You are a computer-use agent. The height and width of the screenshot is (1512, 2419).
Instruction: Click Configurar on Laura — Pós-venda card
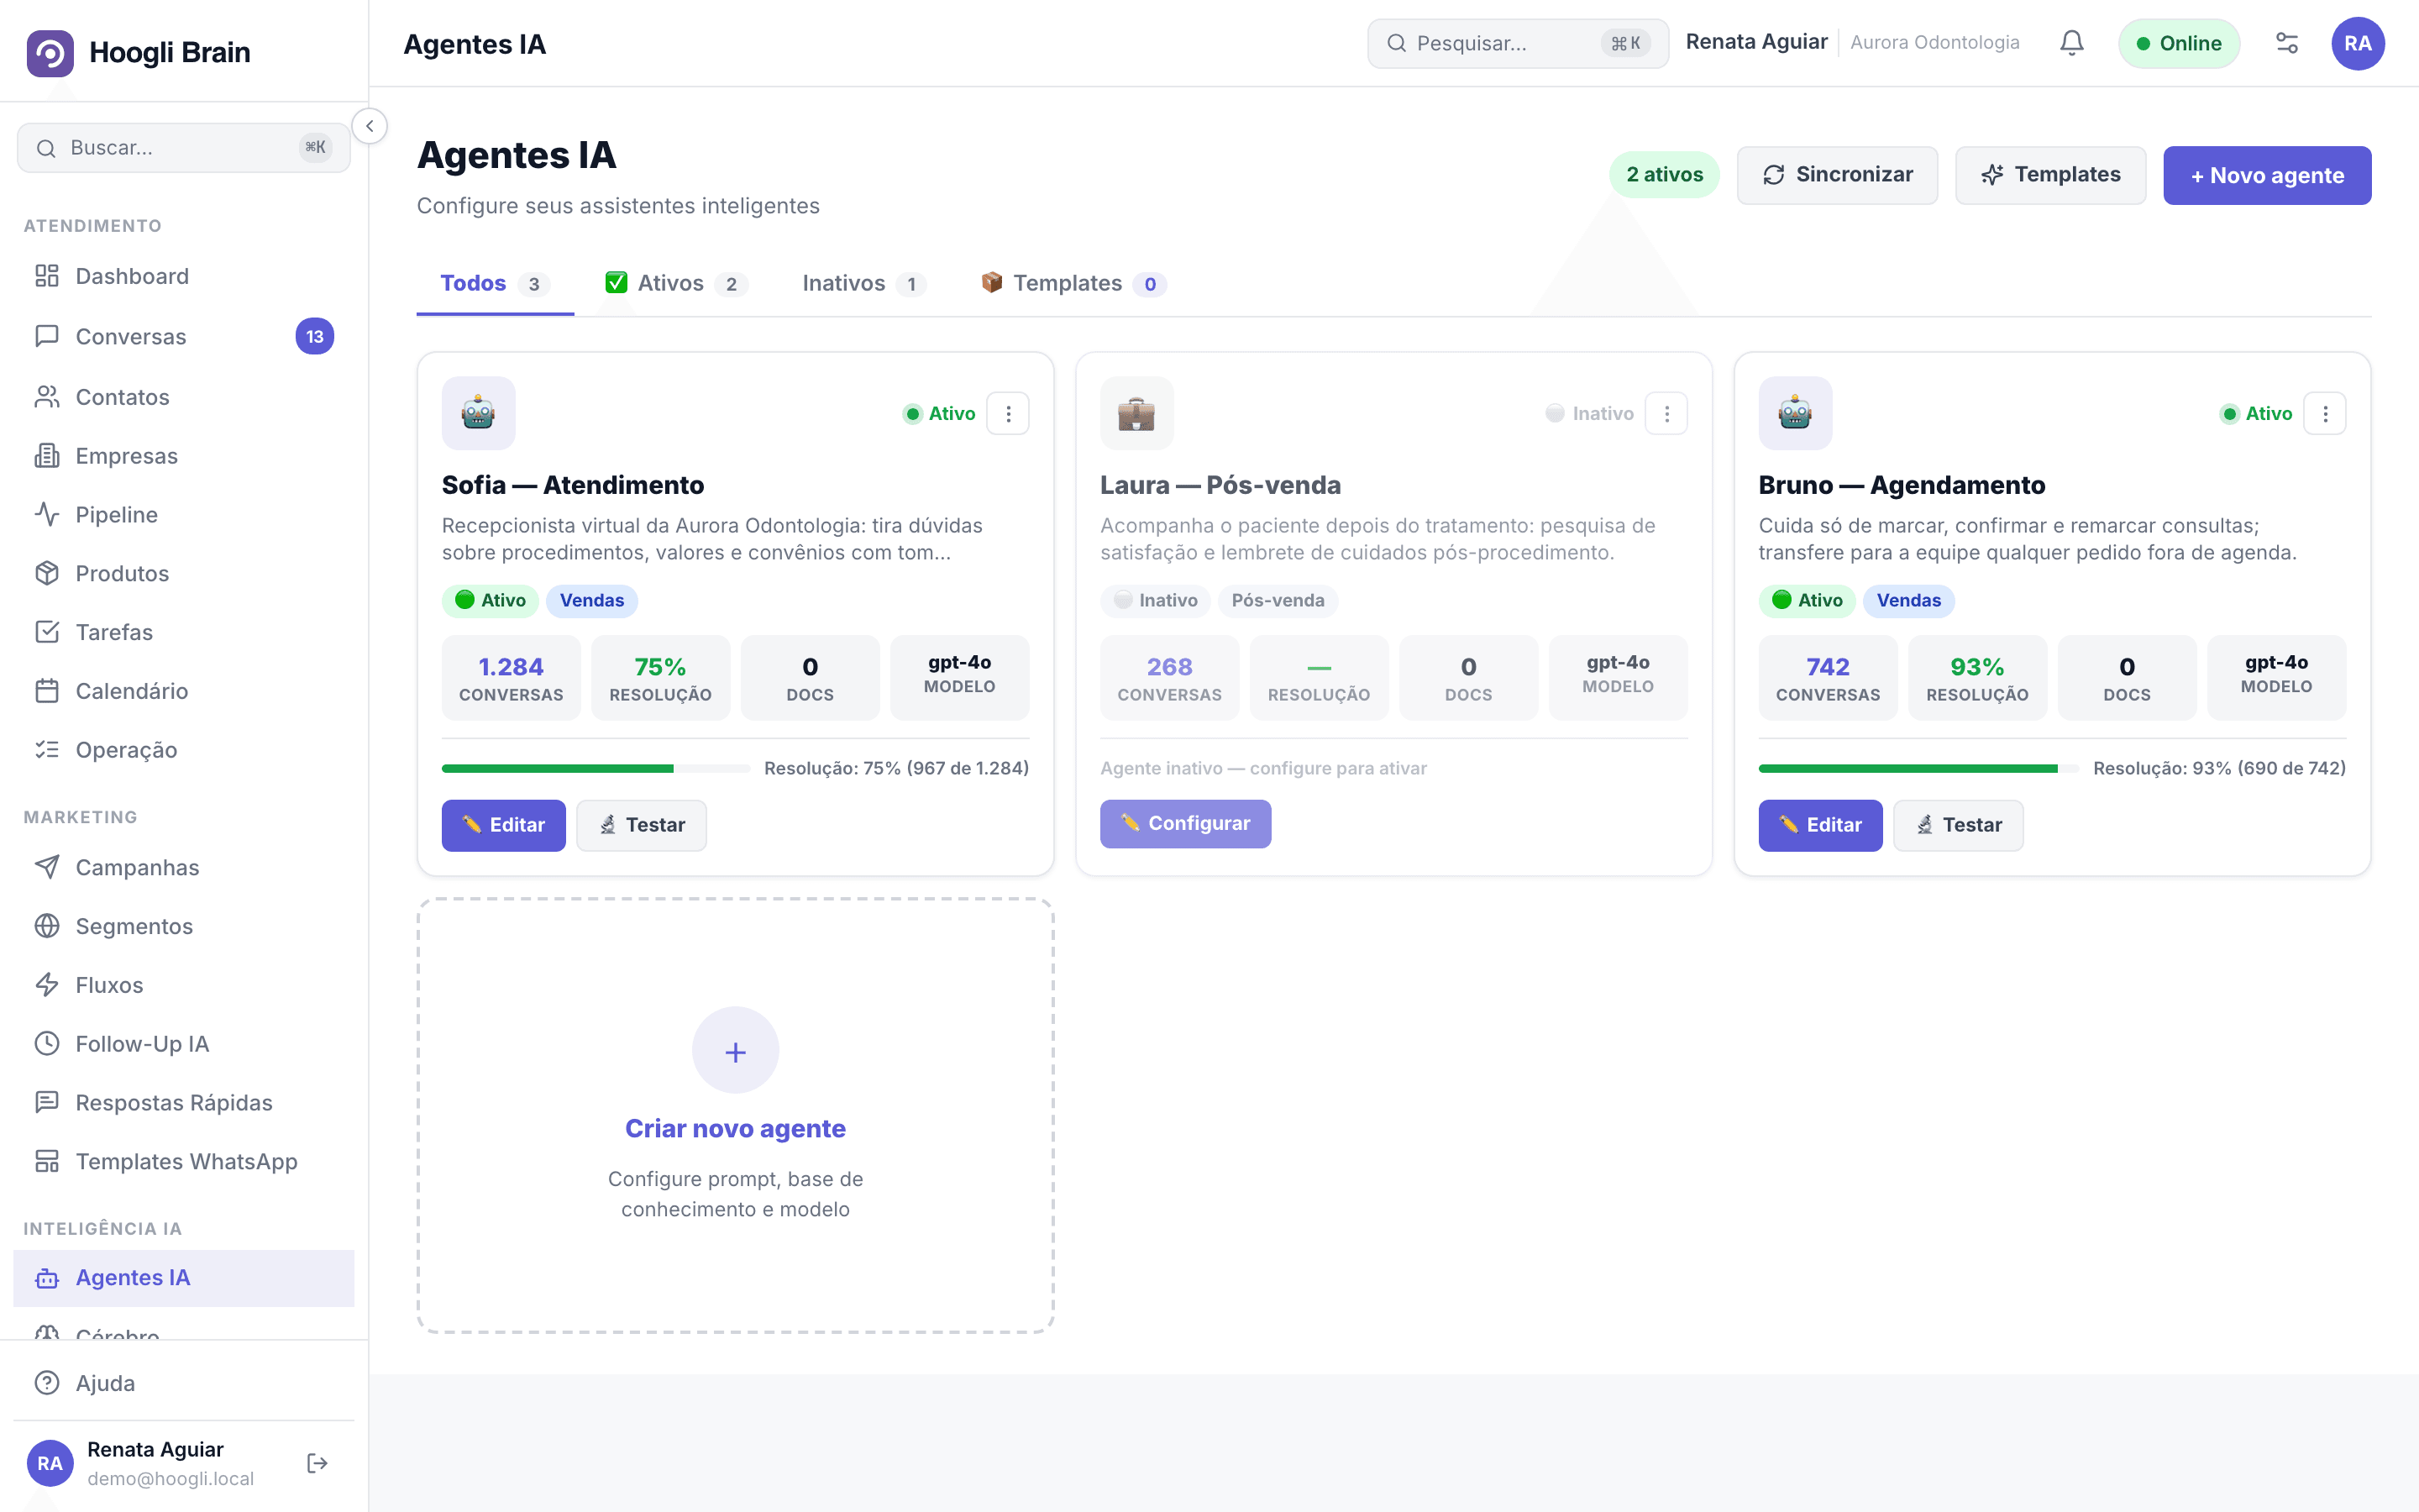tap(1185, 824)
